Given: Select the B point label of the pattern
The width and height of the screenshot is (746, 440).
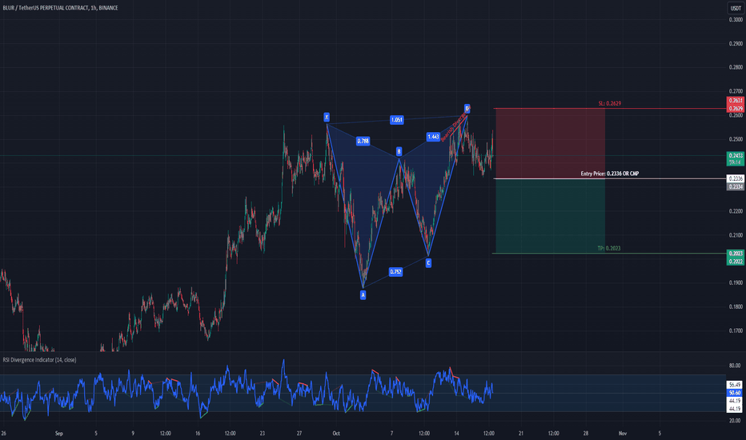Looking at the screenshot, I should [399, 151].
